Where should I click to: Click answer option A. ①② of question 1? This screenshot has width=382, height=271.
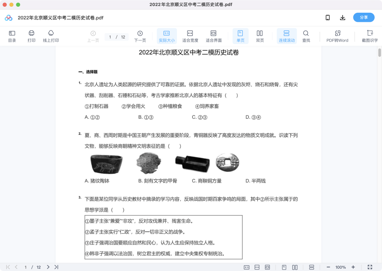[92, 117]
